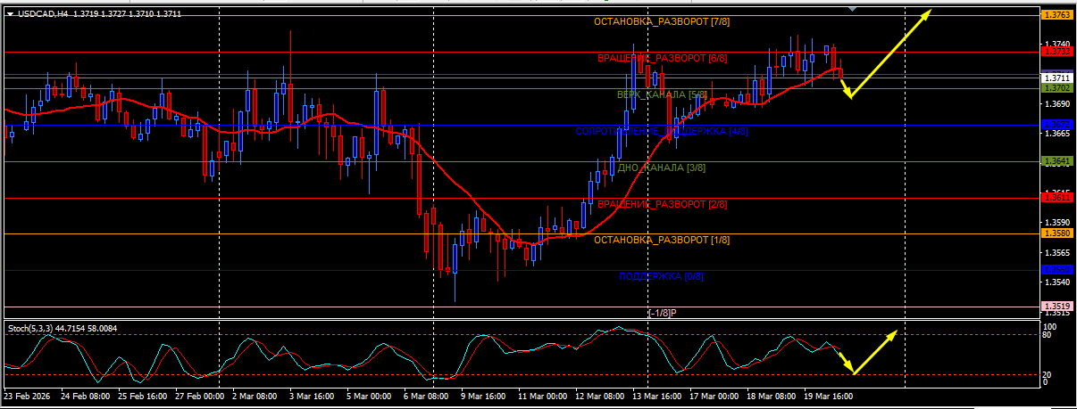Select the ДНО_КАНАЛА [3/8] level label
This screenshot has width=1077, height=409.
coord(662,168)
